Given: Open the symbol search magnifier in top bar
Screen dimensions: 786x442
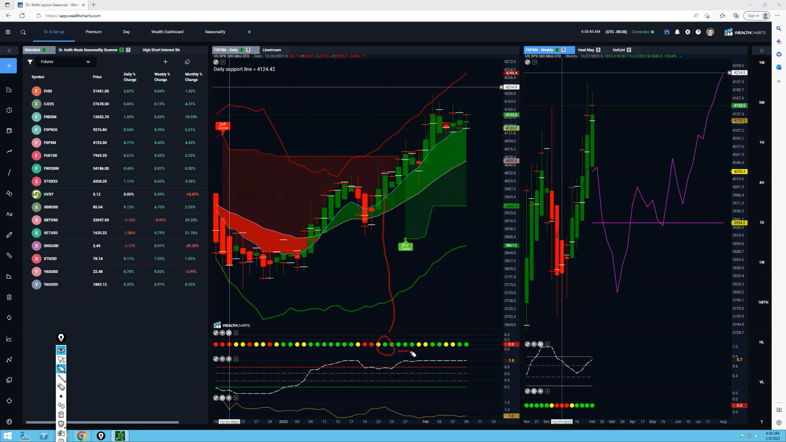Looking at the screenshot, I should [x=23, y=32].
